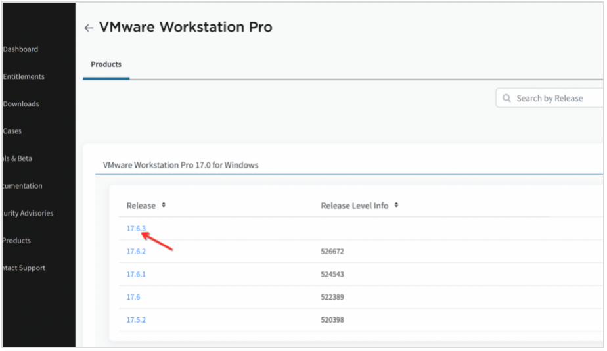Collapse VMware Workstation Pro 17.0 for Windows section

click(x=181, y=165)
